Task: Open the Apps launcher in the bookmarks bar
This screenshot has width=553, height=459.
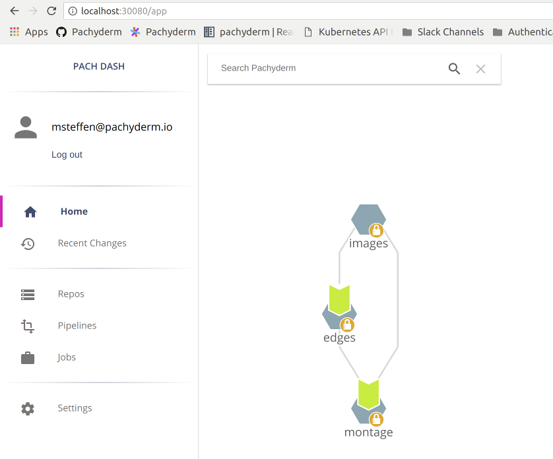Action: [x=28, y=32]
